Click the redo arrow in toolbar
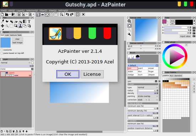The height and width of the screenshot is (136, 196). click(x=72, y=15)
